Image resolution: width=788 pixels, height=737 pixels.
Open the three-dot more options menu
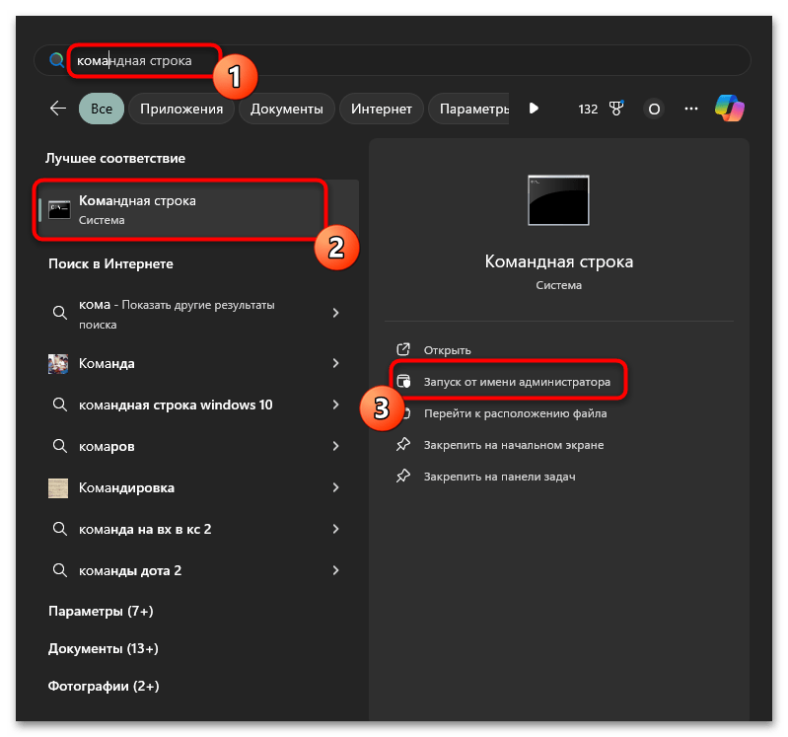pos(691,109)
